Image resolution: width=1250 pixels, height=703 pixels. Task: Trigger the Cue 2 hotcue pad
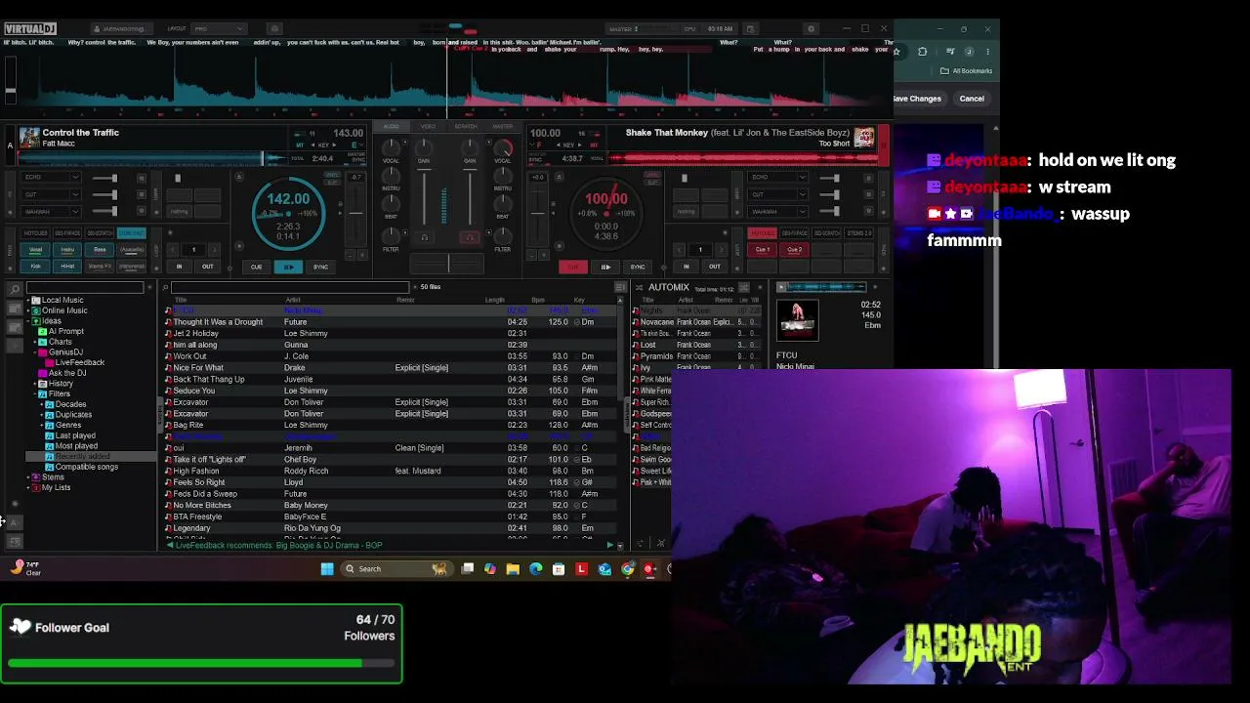click(795, 250)
